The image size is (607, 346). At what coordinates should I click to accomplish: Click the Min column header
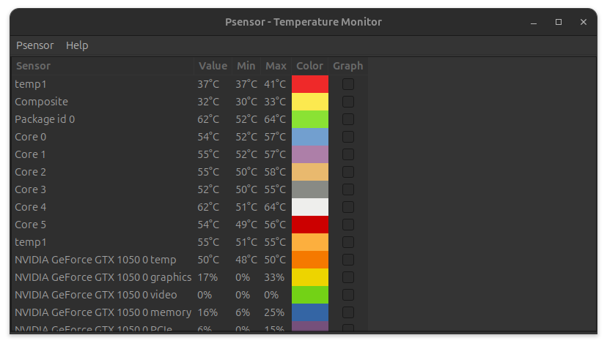click(x=246, y=66)
